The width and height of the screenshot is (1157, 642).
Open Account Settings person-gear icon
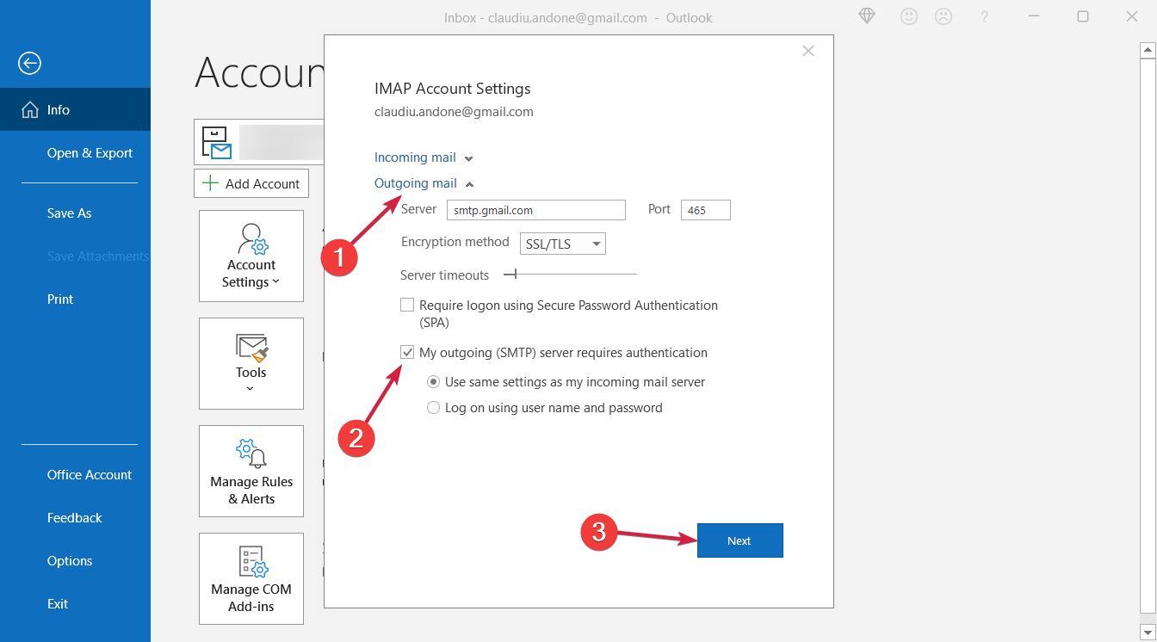point(251,239)
